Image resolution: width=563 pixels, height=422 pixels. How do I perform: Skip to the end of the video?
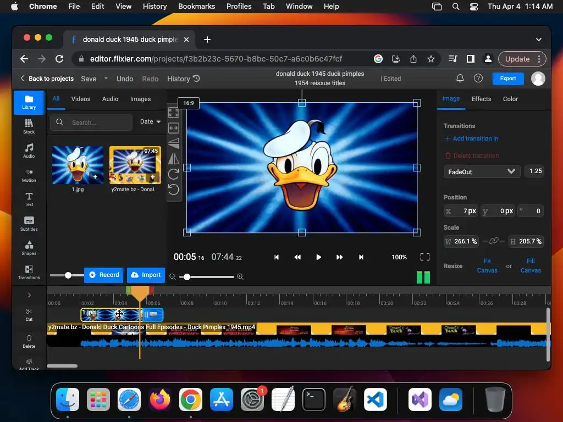click(361, 257)
